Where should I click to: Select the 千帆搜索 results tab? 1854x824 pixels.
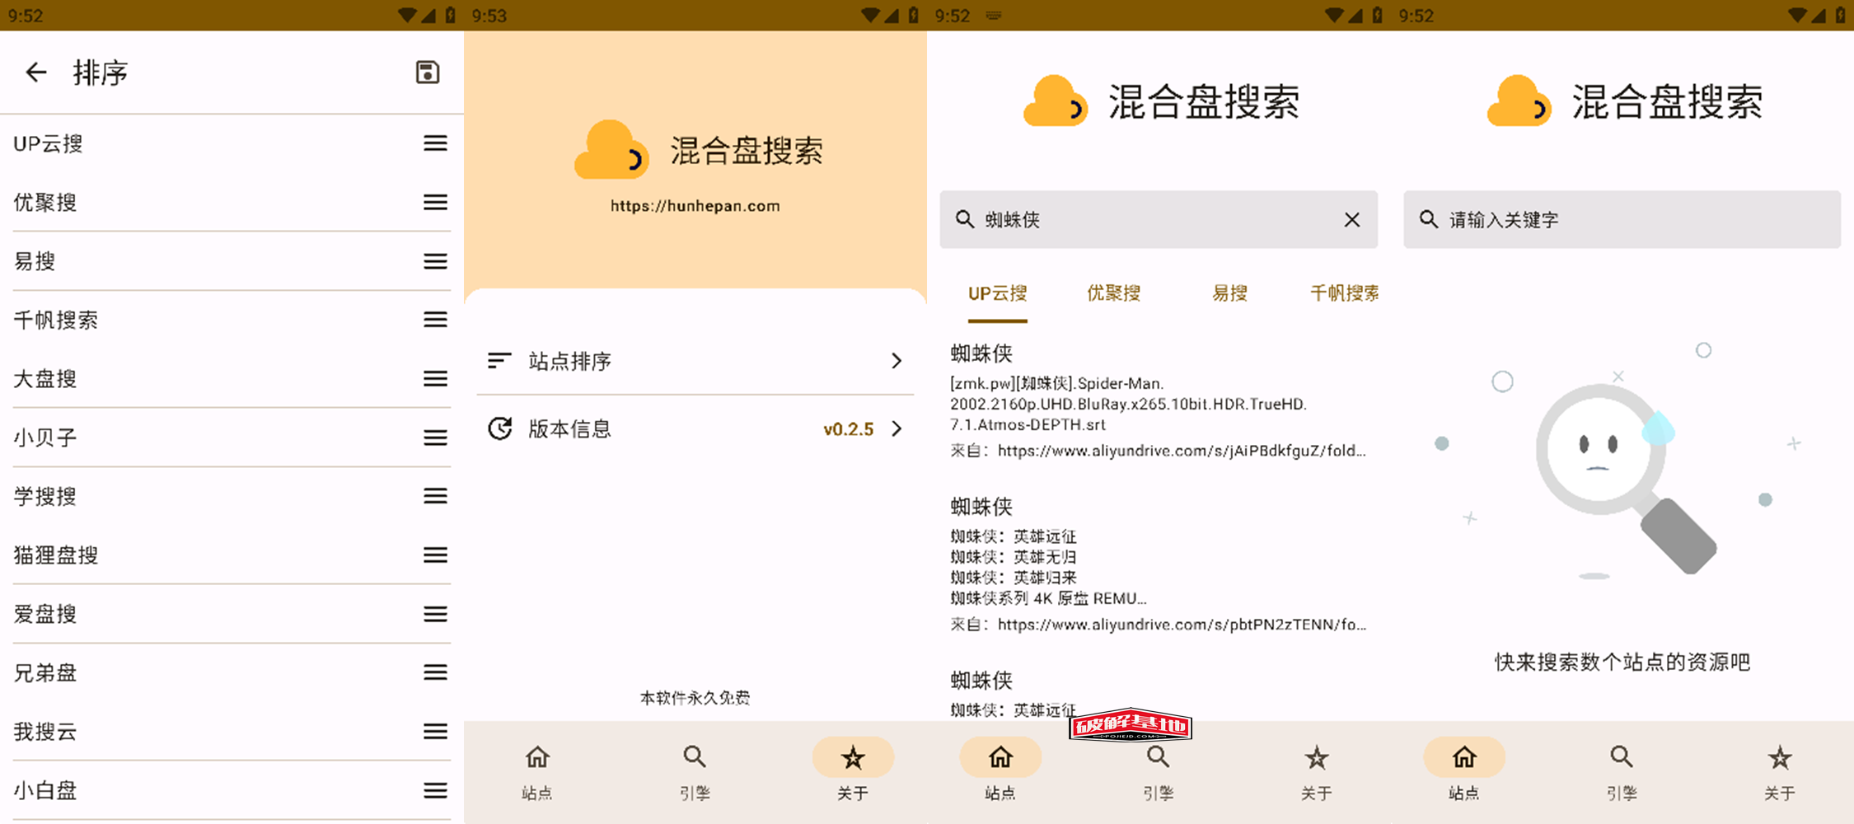click(1345, 293)
